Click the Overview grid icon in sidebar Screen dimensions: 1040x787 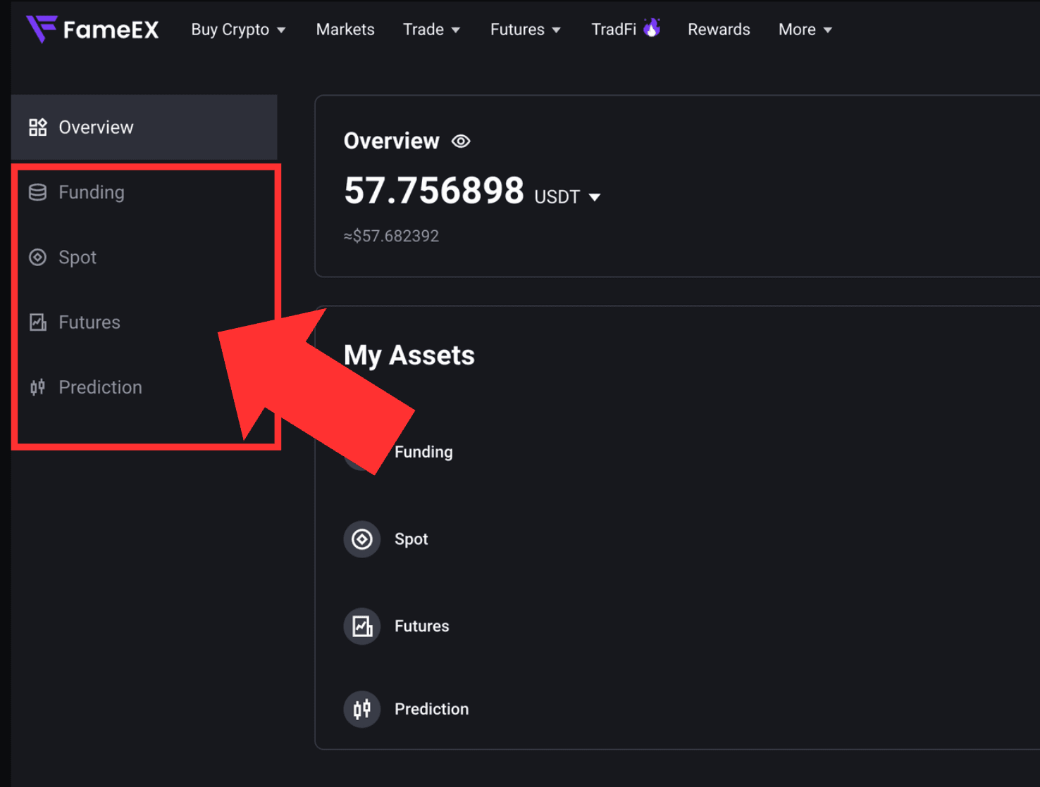tap(38, 127)
